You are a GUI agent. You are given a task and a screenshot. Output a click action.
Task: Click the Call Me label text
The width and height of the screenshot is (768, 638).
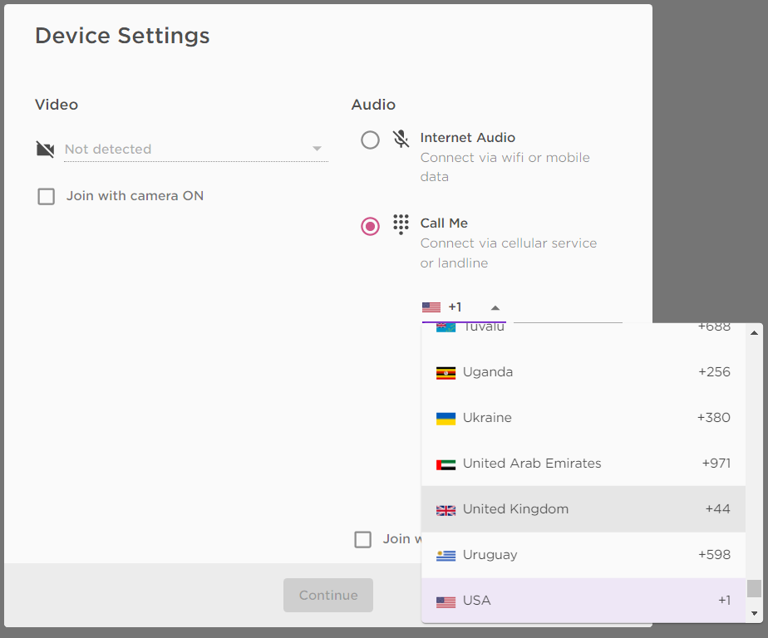tap(444, 223)
